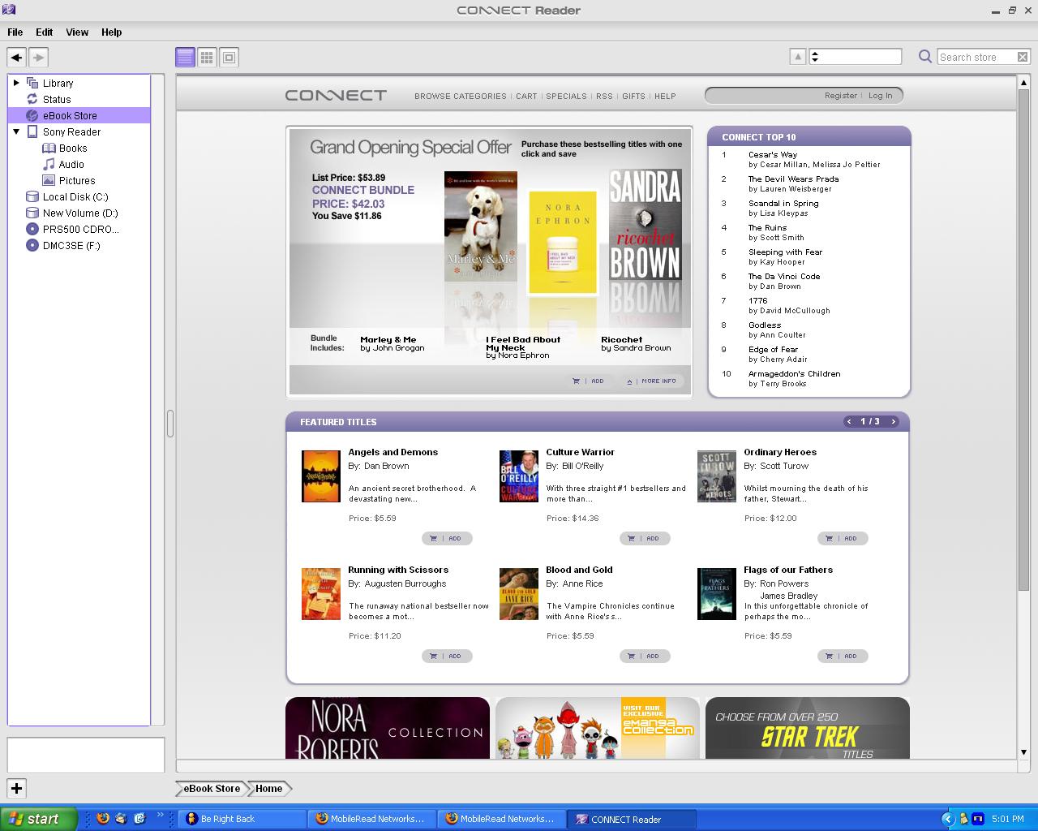1038x831 pixels.
Task: Click the eBook Store breadcrumb
Action: pos(212,788)
